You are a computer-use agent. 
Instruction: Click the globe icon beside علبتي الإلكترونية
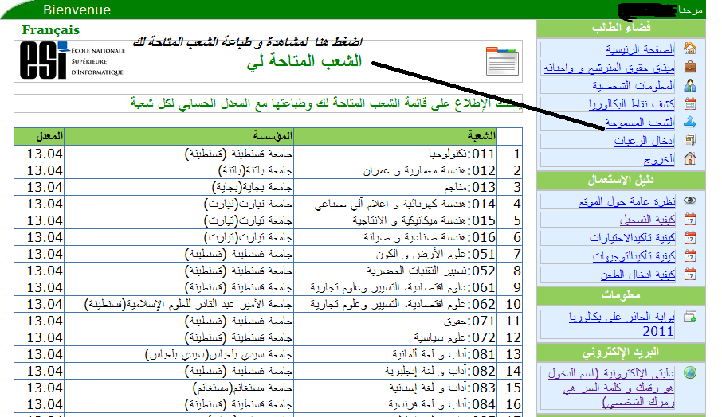tap(690, 372)
